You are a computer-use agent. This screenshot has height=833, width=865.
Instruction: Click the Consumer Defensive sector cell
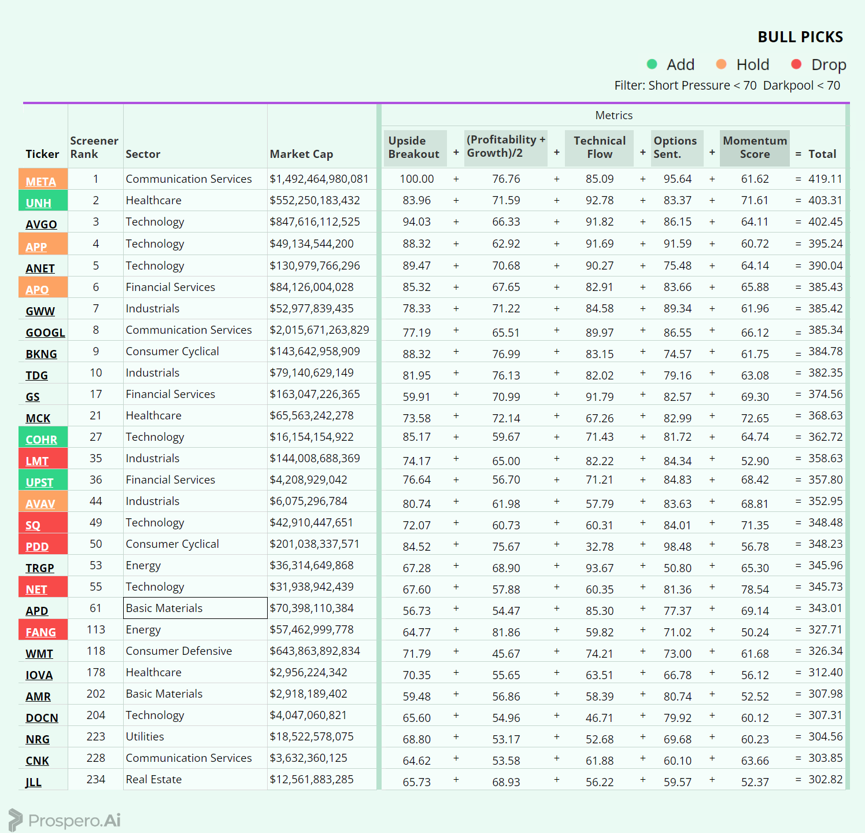tap(179, 651)
